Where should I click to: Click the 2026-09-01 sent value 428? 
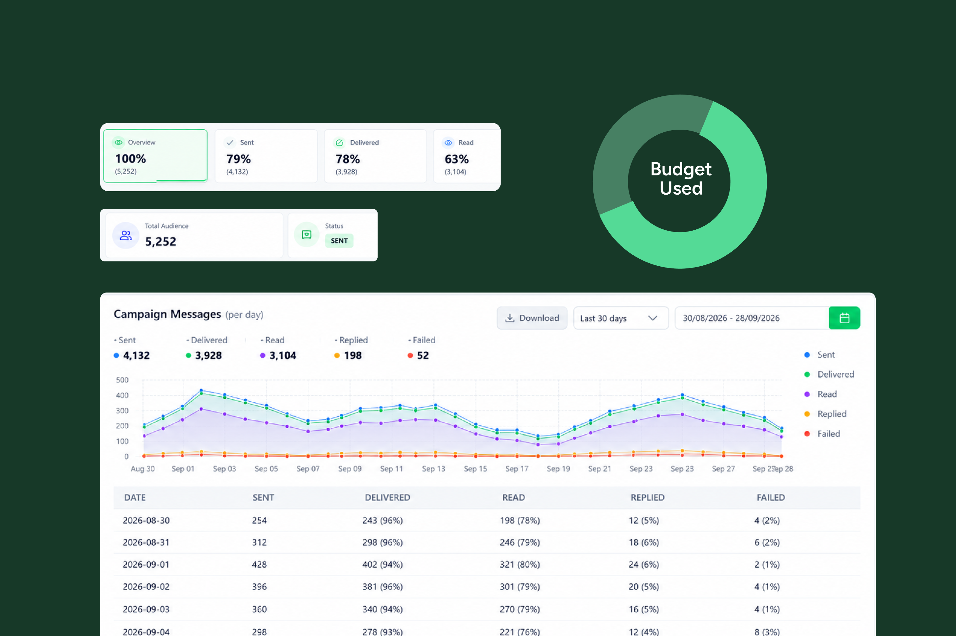259,565
